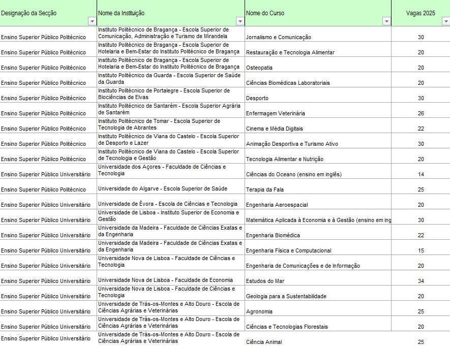Open the Nome da Instituição filter dropdown
Image resolution: width=450 pixels, height=349 pixels.
pyautogui.click(x=240, y=21)
